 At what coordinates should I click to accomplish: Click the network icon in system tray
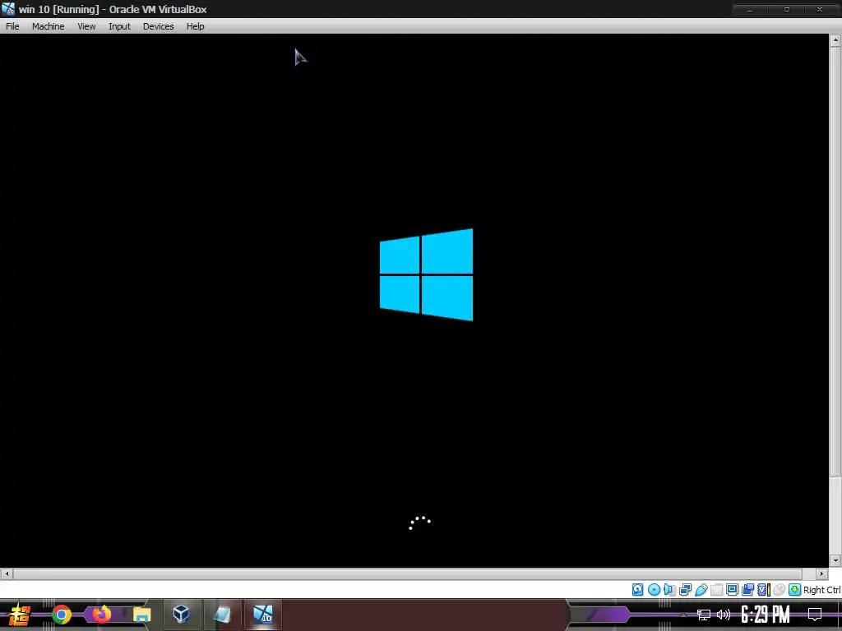704,615
